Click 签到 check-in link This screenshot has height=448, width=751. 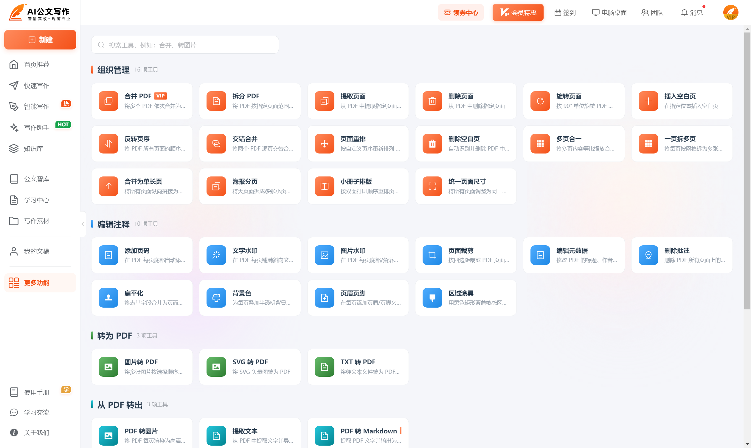565,13
